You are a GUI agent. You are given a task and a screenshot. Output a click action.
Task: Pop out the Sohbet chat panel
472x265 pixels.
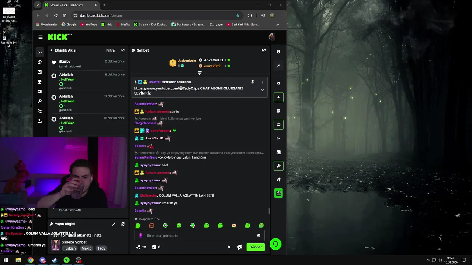tap(264, 50)
